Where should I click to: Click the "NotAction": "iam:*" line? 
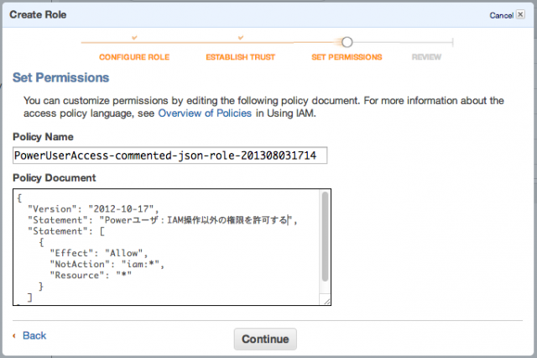pos(107,264)
